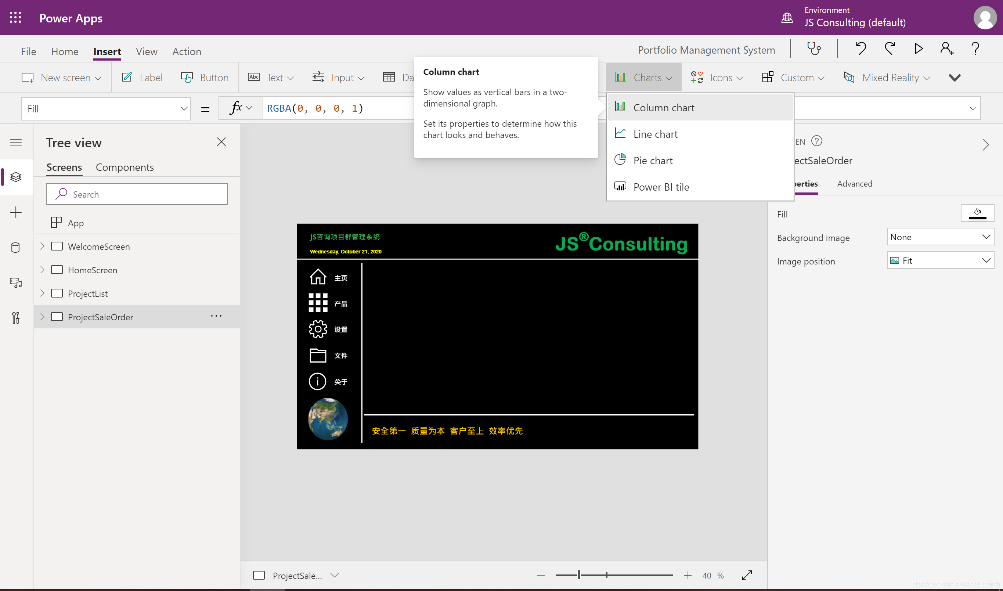Open the Media icon in left sidebar

click(x=15, y=283)
